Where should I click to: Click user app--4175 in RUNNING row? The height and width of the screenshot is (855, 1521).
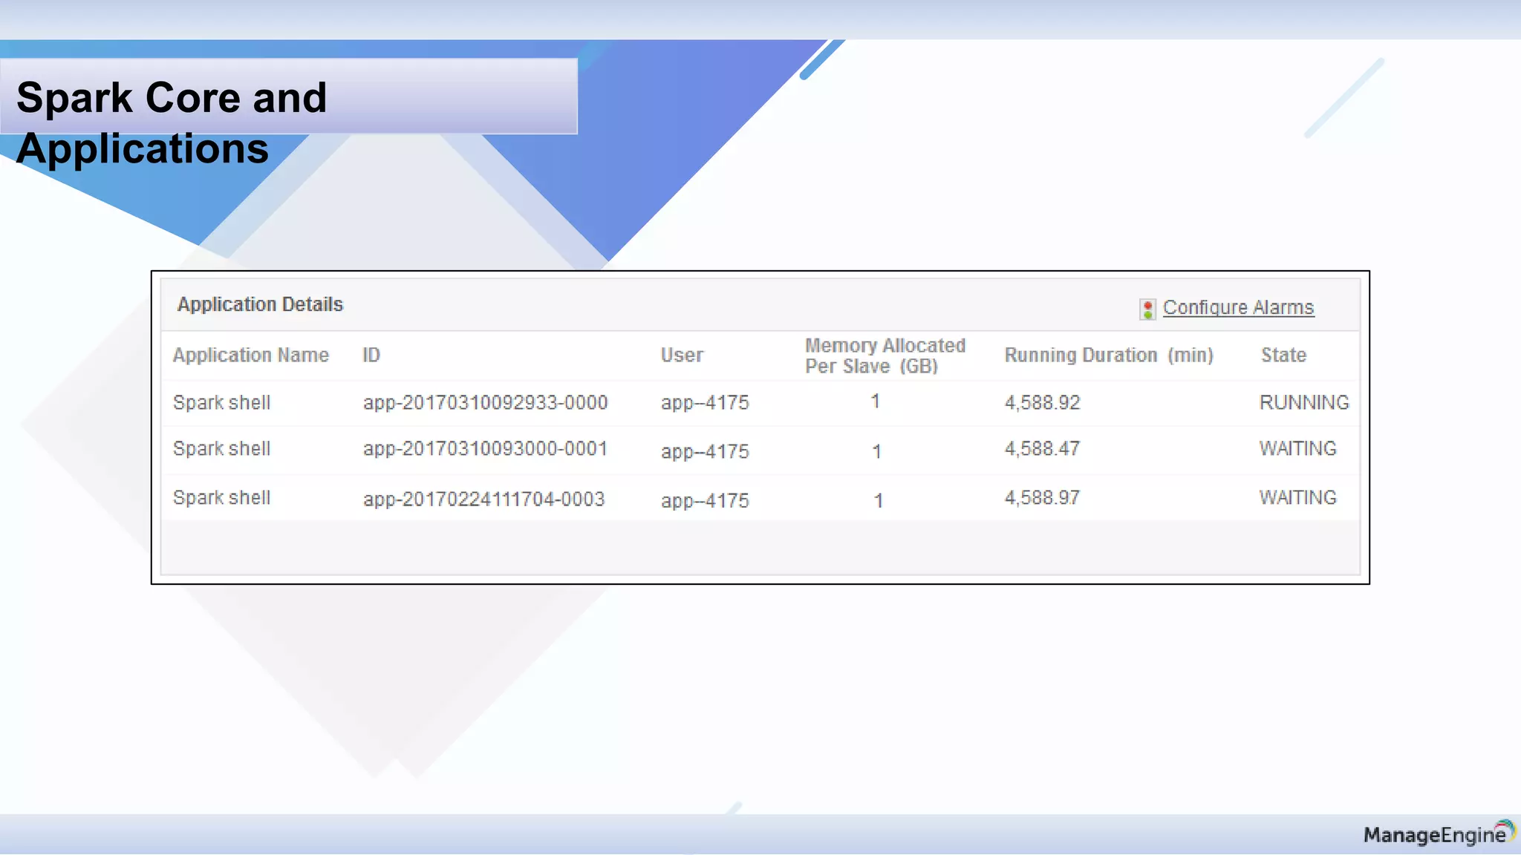tap(705, 403)
